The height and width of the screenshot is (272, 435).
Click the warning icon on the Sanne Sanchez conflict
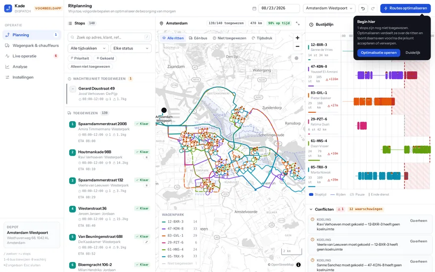tap(312, 260)
